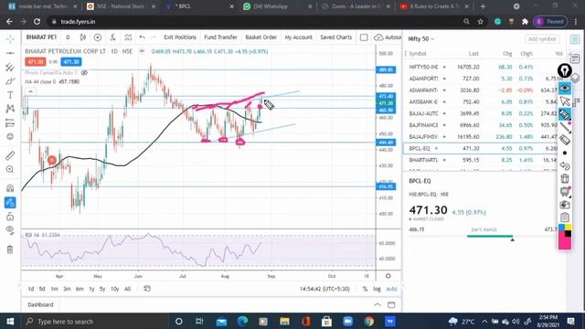This screenshot has height=329, width=585.
Task: Open the prediction and measurement tools
Action: pos(10,122)
